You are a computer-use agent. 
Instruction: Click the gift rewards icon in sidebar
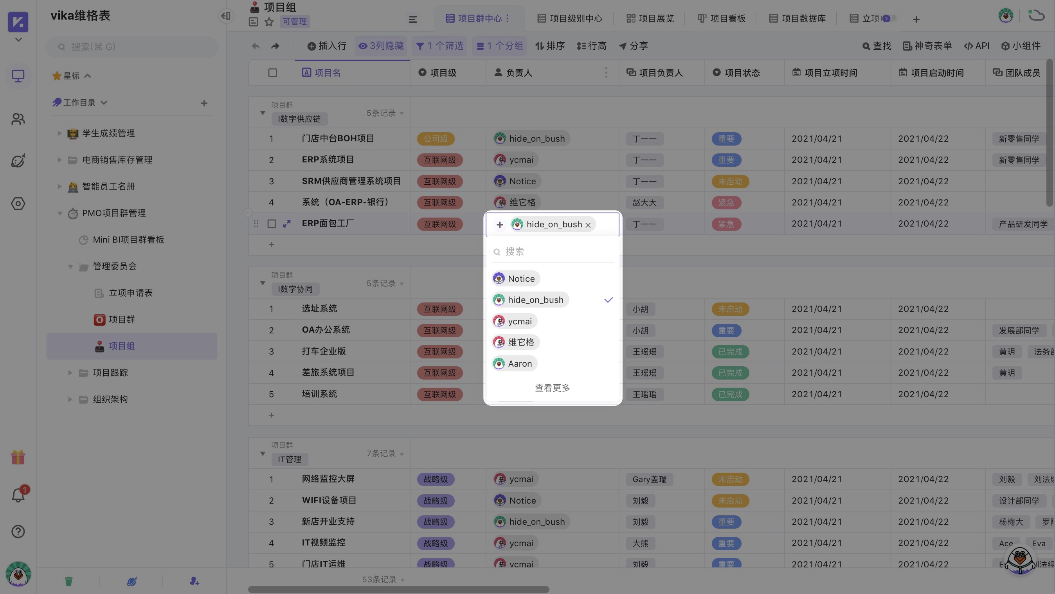pos(18,457)
